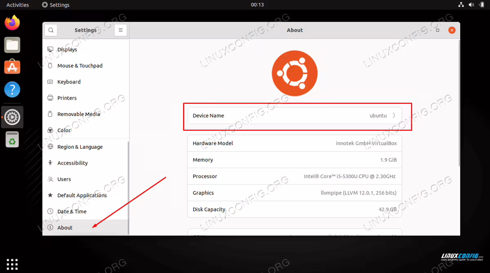Maximize the Settings window
Image resolution: width=490 pixels, height=273 pixels.
[x=438, y=30]
